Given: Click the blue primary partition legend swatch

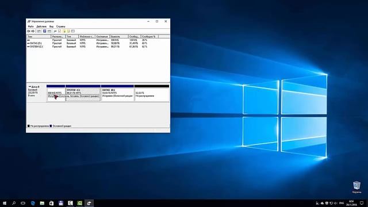Looking at the screenshot, I should [x=51, y=126].
